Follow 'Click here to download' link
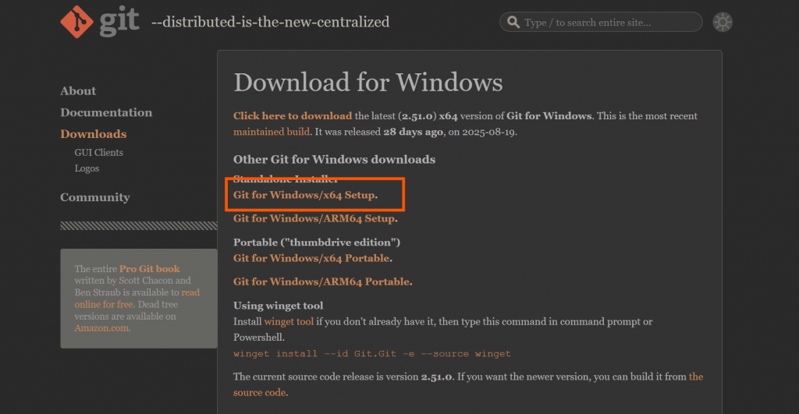Screen dimensions: 799x414 click(x=293, y=115)
